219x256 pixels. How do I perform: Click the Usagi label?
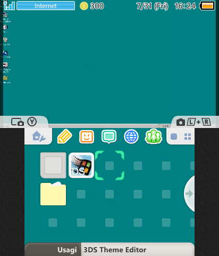(67, 250)
